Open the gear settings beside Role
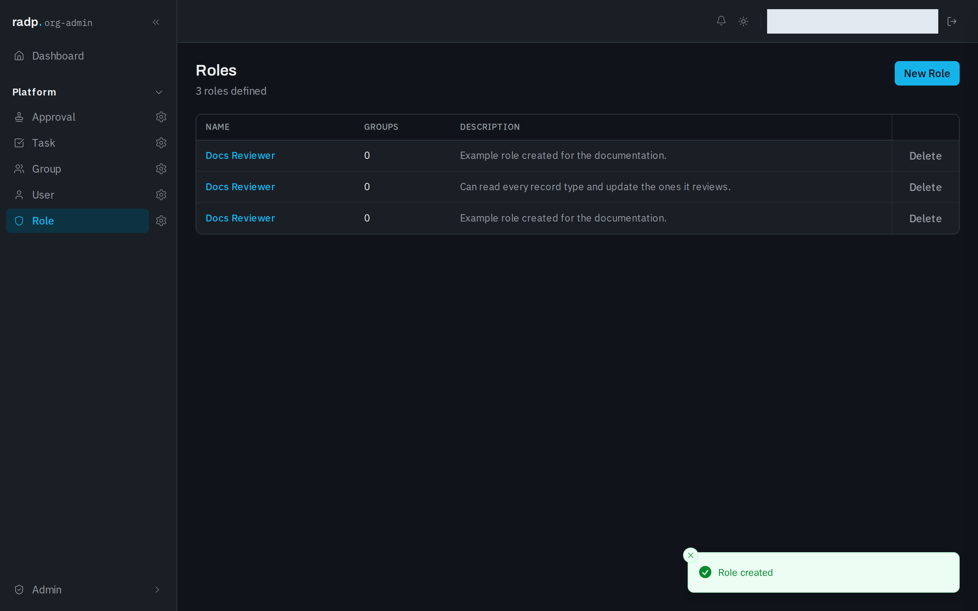This screenshot has height=611, width=978. click(161, 221)
